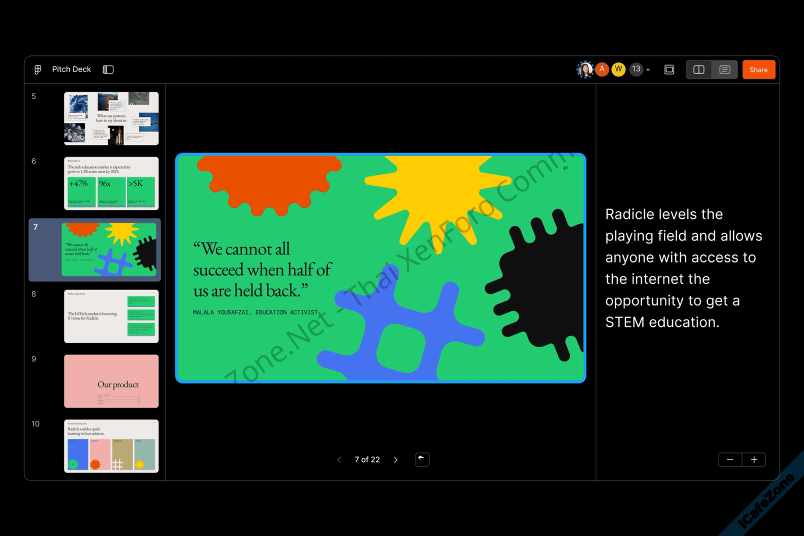Select the orange 'A' collaborator avatar

coord(602,69)
